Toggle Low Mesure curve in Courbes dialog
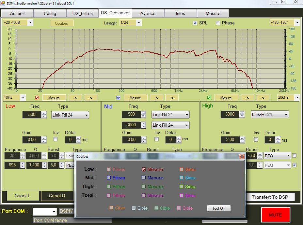 click(144, 169)
